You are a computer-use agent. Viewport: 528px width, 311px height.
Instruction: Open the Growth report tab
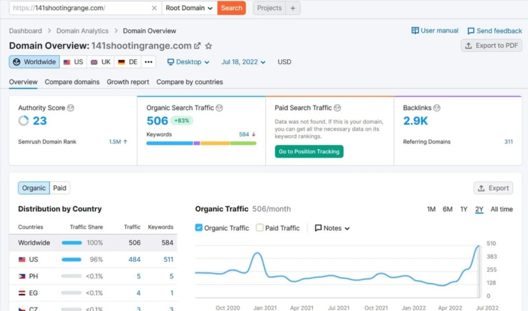(x=128, y=82)
